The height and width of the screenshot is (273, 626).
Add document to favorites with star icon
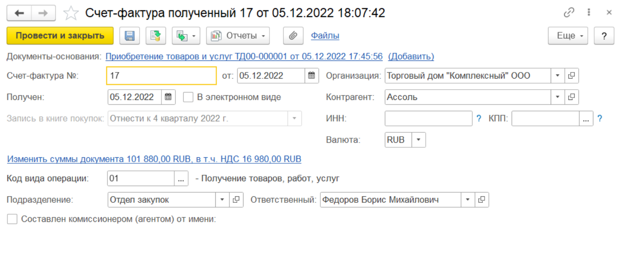[x=71, y=13]
